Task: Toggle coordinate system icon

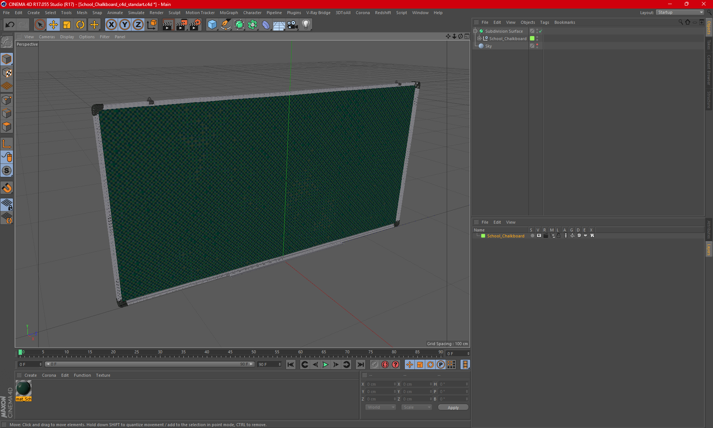Action: [152, 25]
